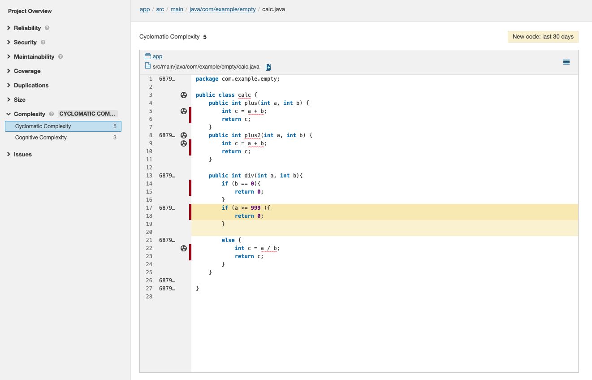Expand the Security section

tap(25, 42)
